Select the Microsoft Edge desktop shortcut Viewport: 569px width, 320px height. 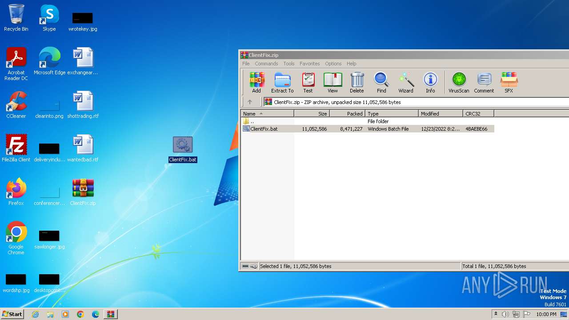[x=49, y=61]
